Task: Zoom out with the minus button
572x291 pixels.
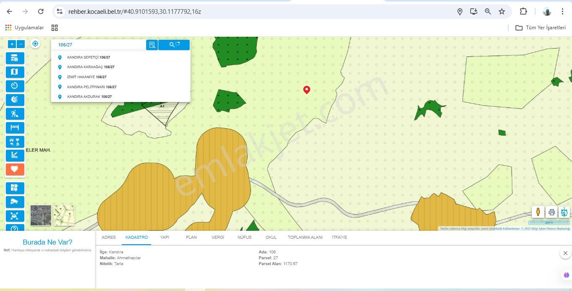Action: tap(21, 44)
